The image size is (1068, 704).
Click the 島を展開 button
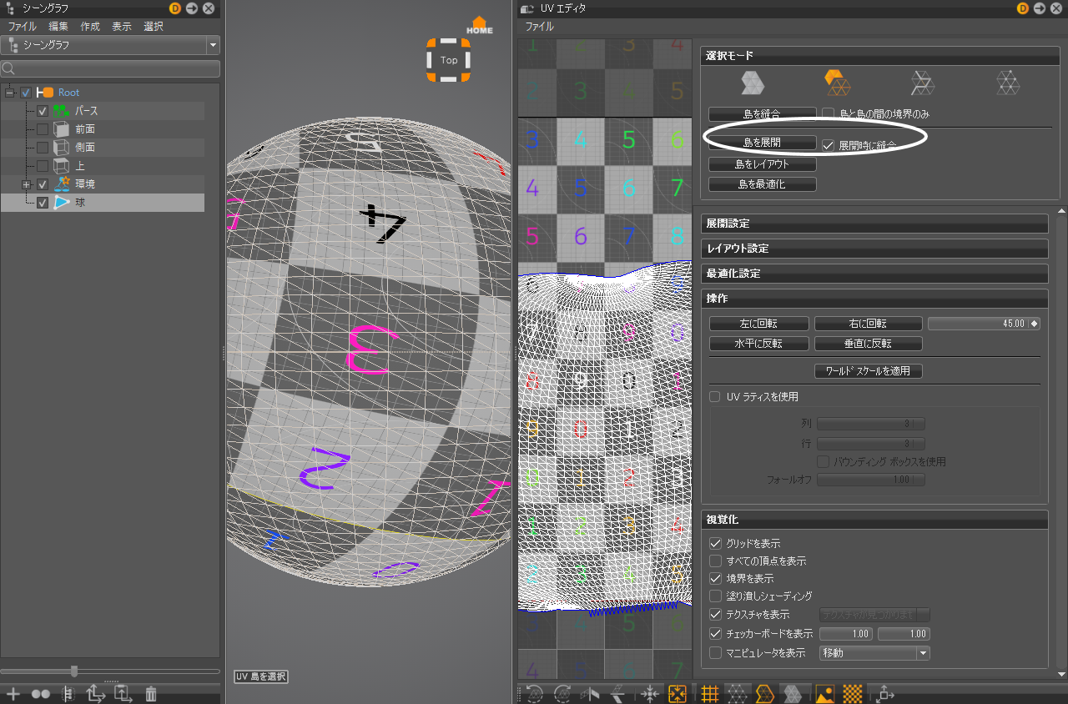[x=763, y=143]
